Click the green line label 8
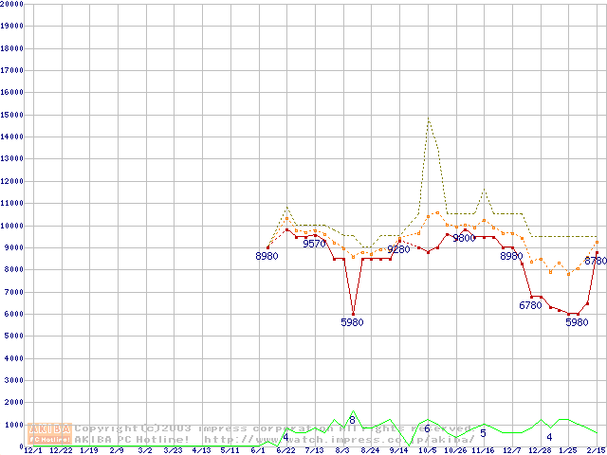This screenshot has width=607, height=455. click(352, 420)
